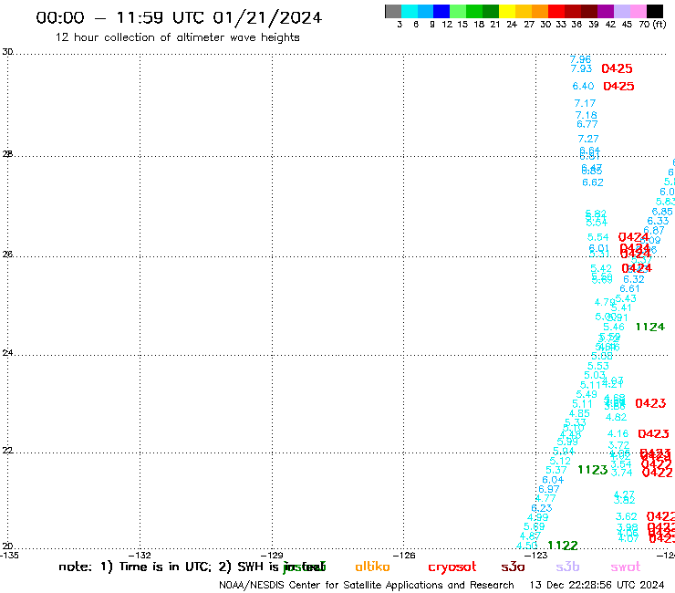Select the orange swatch above legend value 30

(540, 11)
